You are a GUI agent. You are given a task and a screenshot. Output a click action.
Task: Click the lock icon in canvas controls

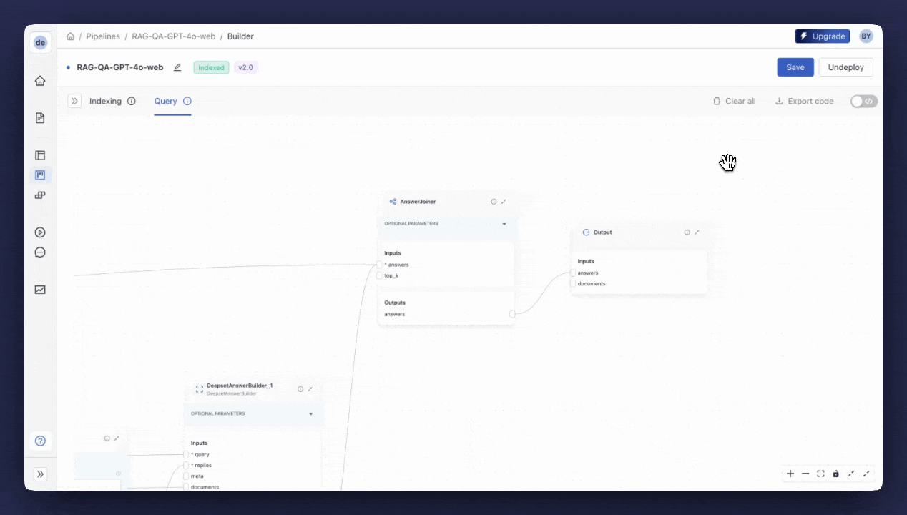pos(835,474)
